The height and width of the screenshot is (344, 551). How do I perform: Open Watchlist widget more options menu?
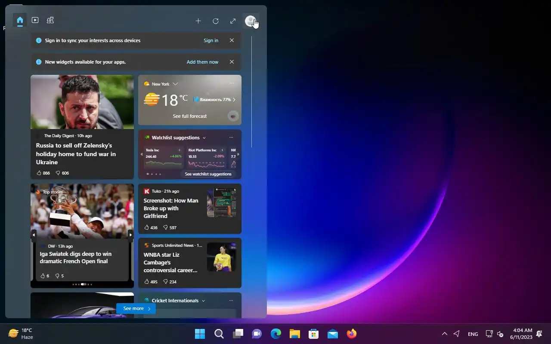pos(231,138)
